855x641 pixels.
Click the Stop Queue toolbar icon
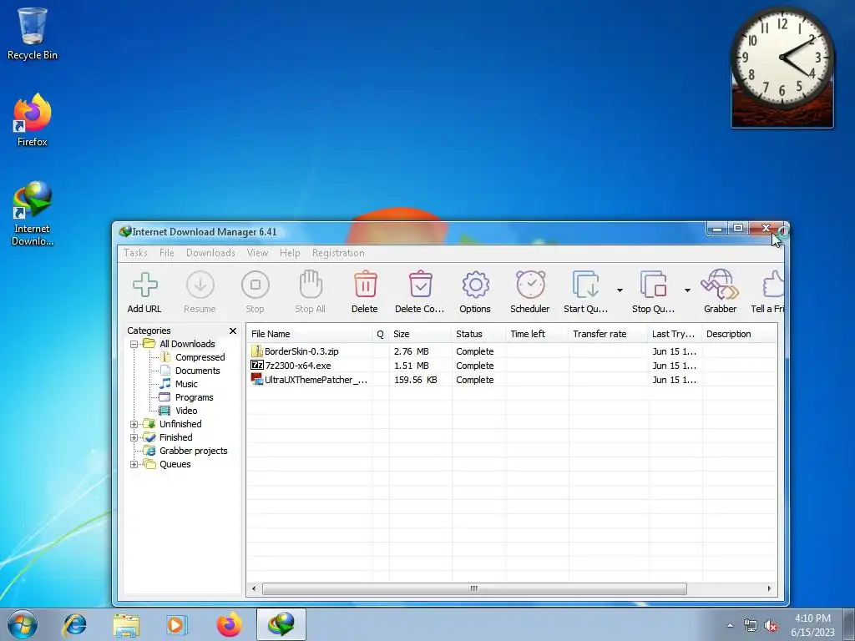pos(653,285)
